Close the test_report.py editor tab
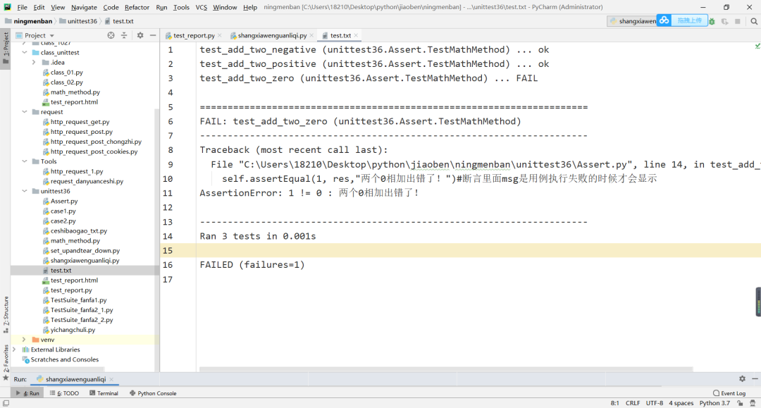Viewport: 761px width, 408px height. (220, 35)
